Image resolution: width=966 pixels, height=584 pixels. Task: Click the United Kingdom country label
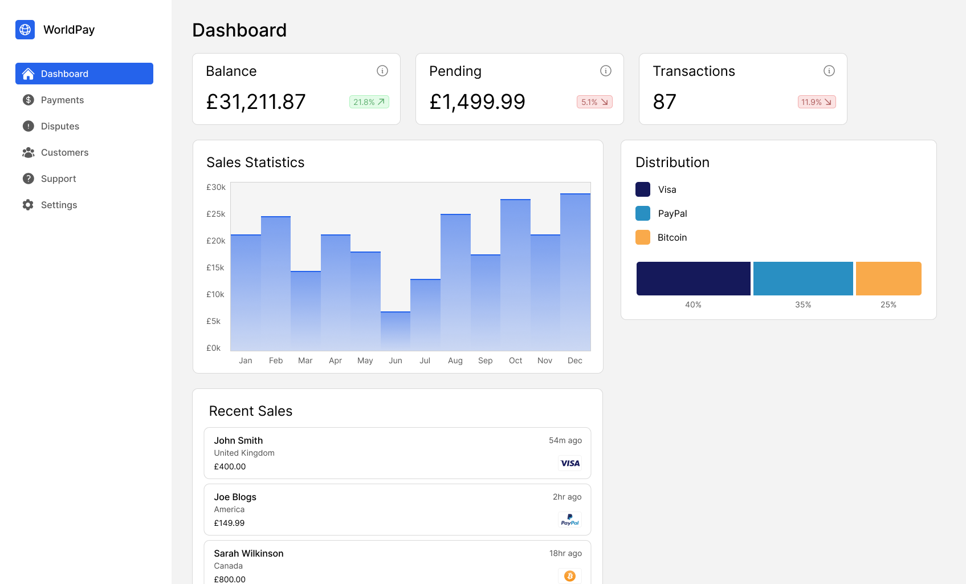click(244, 453)
